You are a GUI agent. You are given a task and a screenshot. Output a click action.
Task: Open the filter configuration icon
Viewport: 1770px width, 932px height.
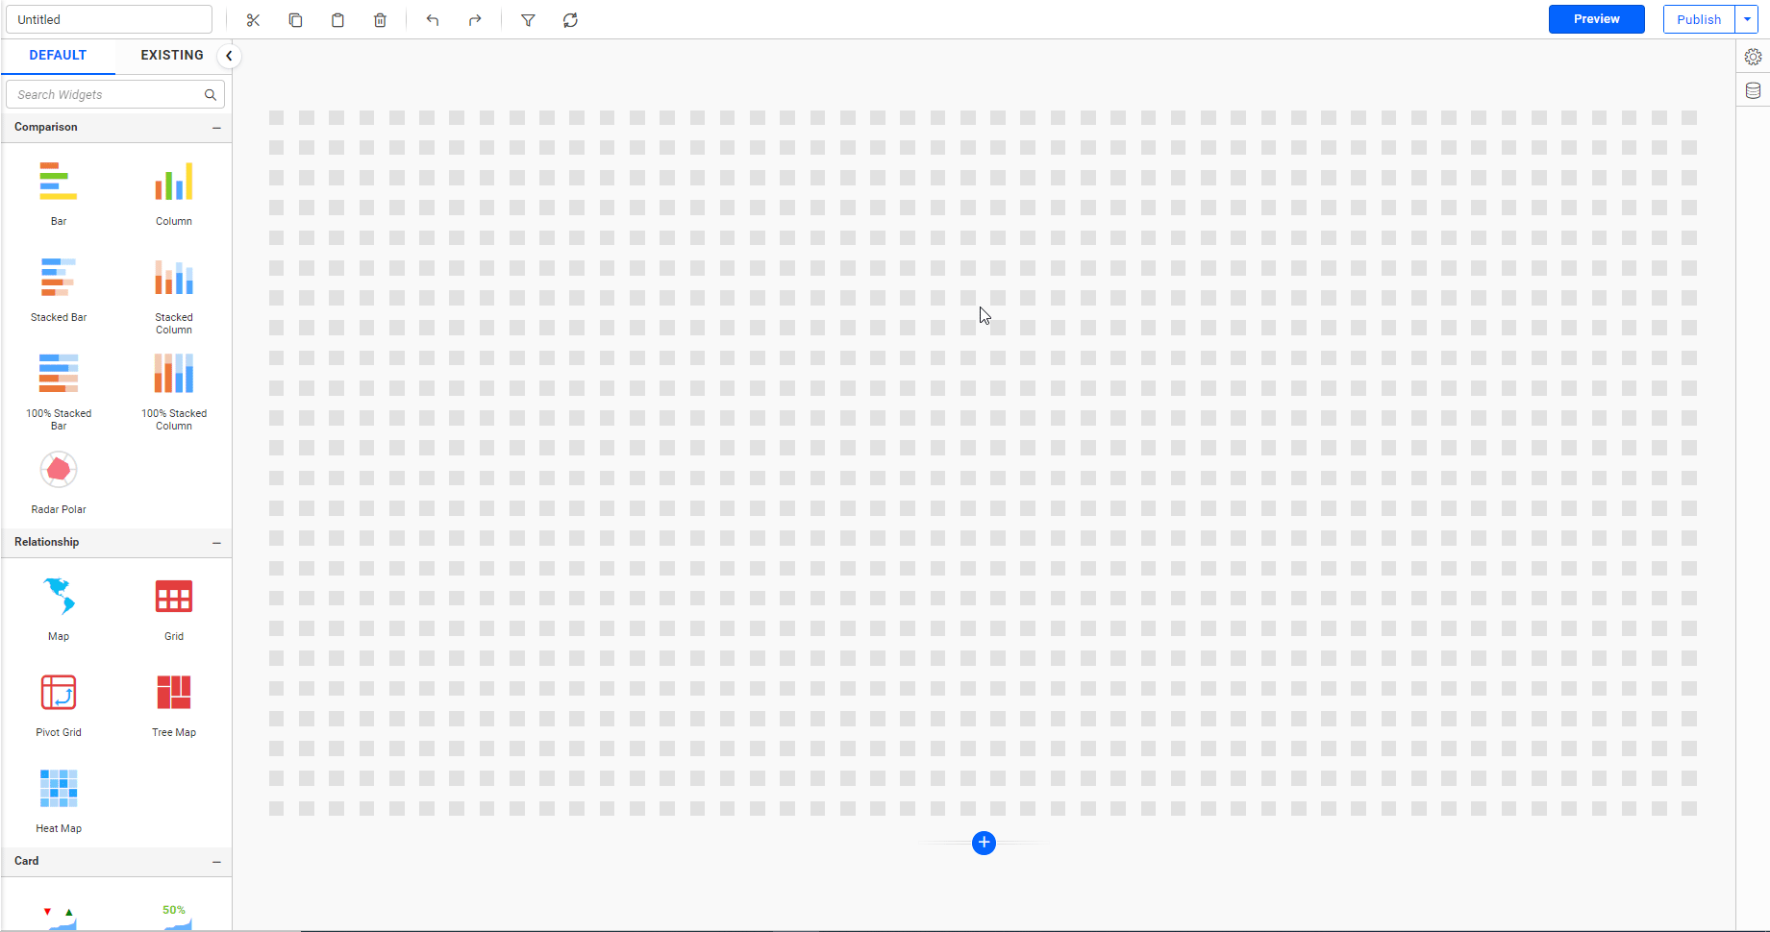tap(528, 20)
